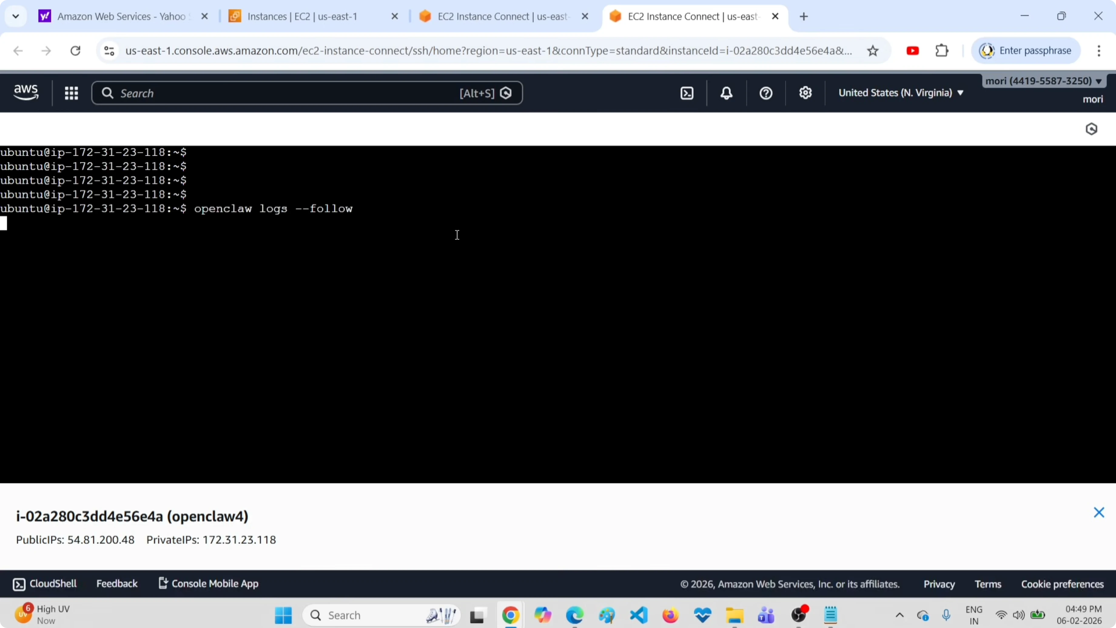Open the AWS notifications bell
The height and width of the screenshot is (628, 1116).
pos(726,93)
